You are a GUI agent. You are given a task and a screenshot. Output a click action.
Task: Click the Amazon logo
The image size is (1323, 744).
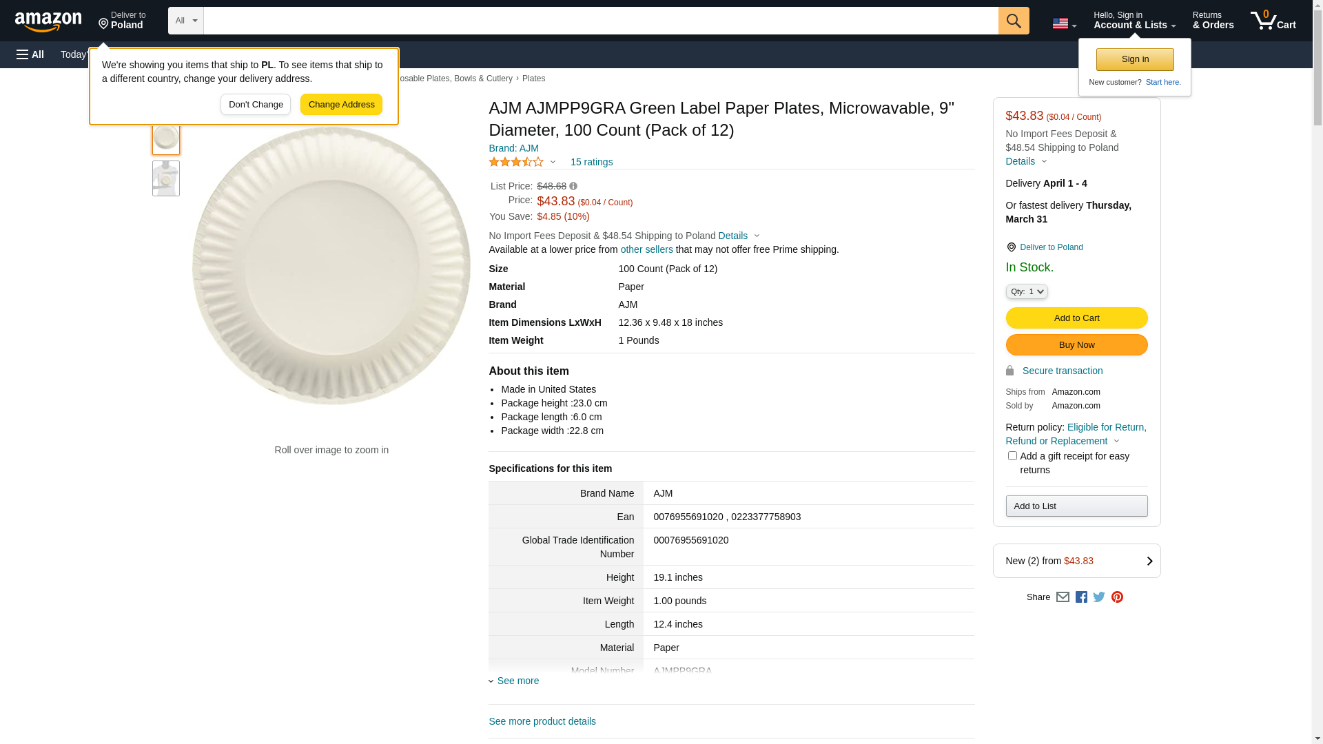48,21
